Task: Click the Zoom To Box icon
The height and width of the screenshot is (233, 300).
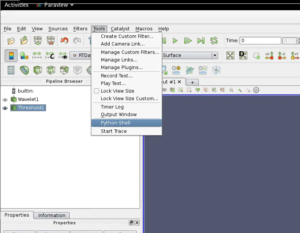Action: 256,56
